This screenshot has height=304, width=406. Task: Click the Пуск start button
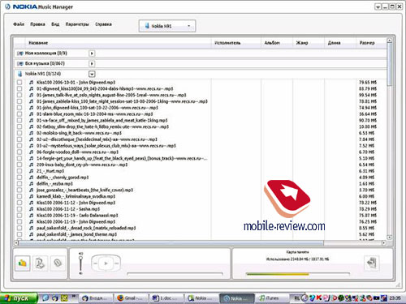pos(19,298)
